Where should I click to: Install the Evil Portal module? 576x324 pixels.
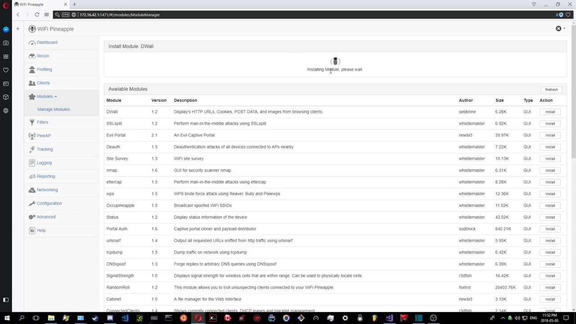[550, 135]
